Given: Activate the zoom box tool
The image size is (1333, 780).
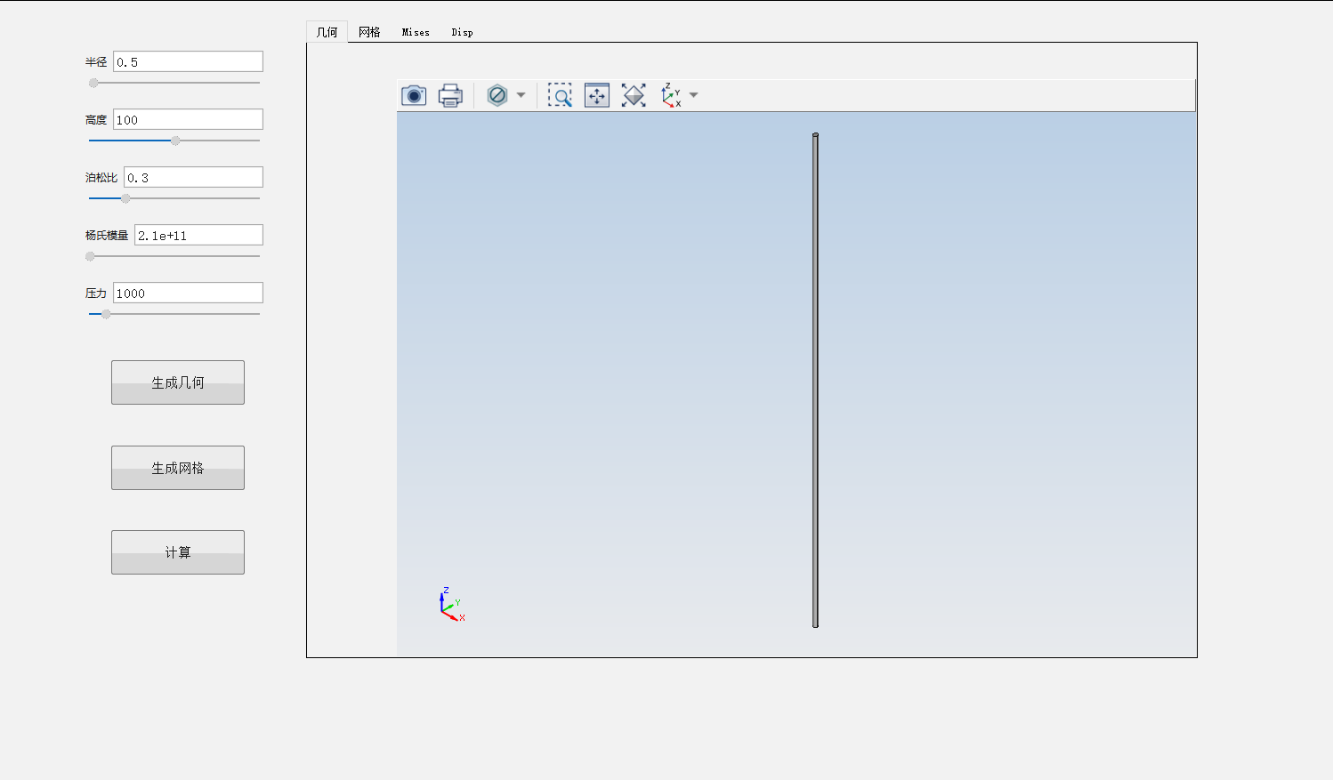Looking at the screenshot, I should click(560, 95).
